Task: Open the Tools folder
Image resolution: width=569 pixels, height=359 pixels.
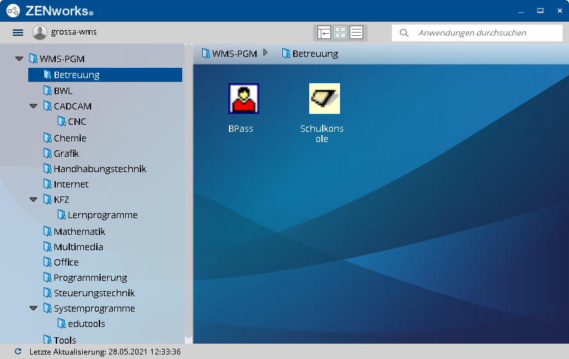Action: coord(60,339)
